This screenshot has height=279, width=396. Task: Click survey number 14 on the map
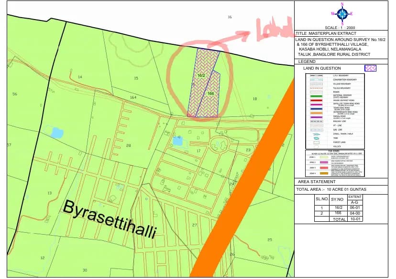tap(80, 77)
